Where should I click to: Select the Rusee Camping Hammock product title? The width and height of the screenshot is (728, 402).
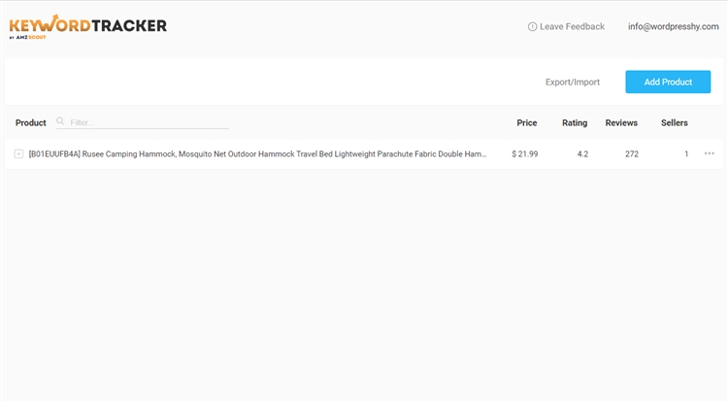coord(257,154)
